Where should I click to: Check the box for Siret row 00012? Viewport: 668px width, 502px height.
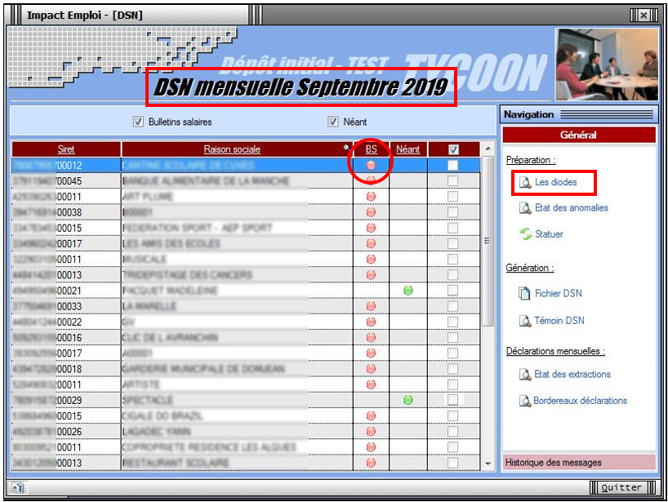tap(453, 165)
